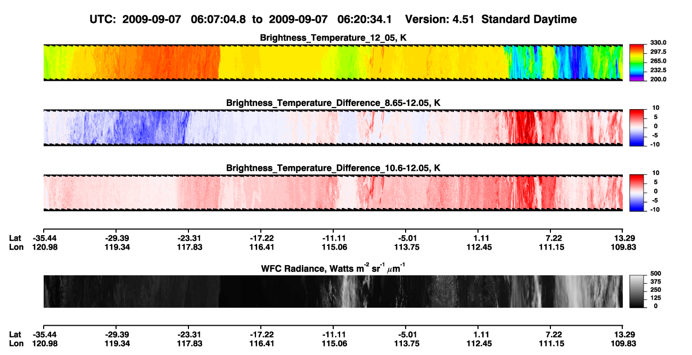
Task: Click the Brightness_Temperature_12_05 image strip
Action: point(333,62)
